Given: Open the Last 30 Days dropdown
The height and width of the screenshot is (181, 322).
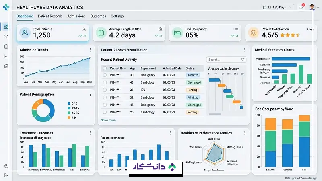Looking at the screenshot, I should tap(277, 7).
